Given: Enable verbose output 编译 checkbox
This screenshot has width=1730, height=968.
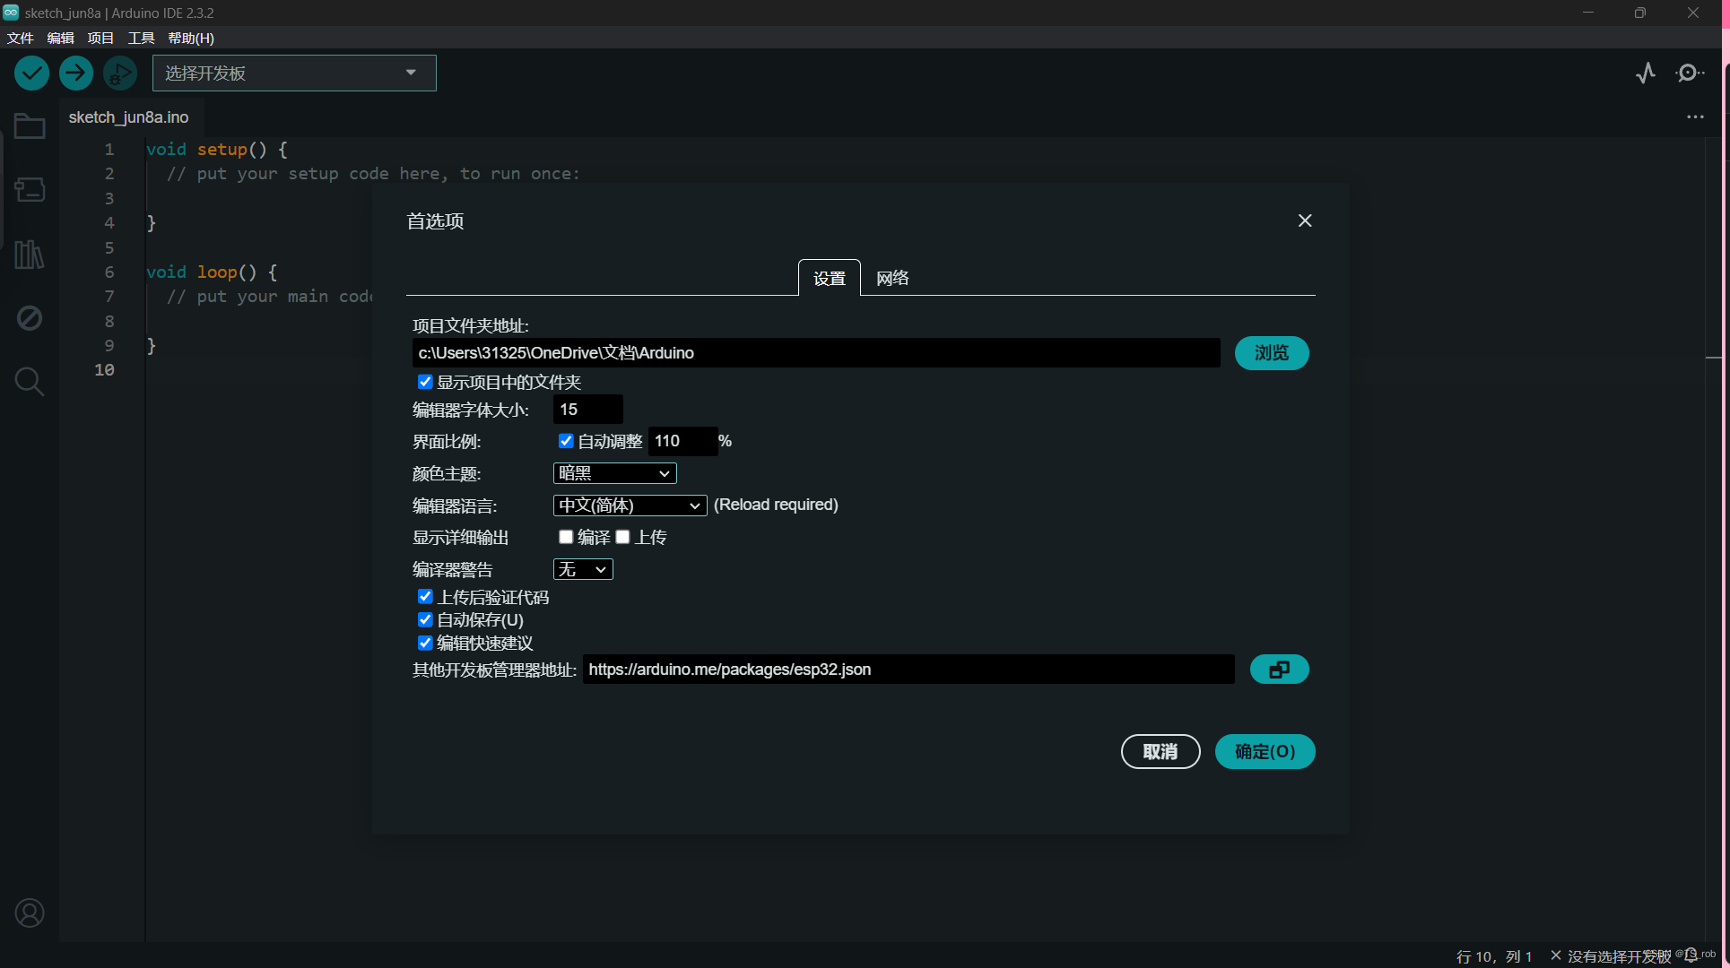Looking at the screenshot, I should pyautogui.click(x=566, y=537).
